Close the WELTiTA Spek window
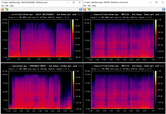 (163, 2)
